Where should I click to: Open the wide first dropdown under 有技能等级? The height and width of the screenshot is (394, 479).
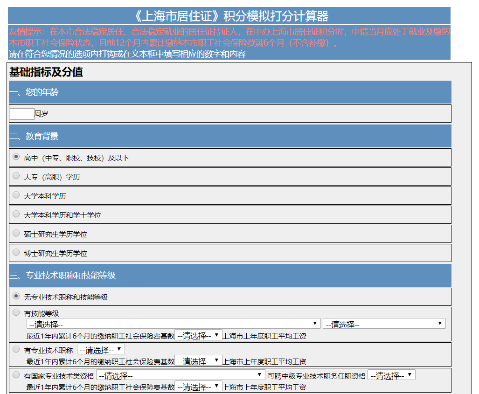(174, 324)
